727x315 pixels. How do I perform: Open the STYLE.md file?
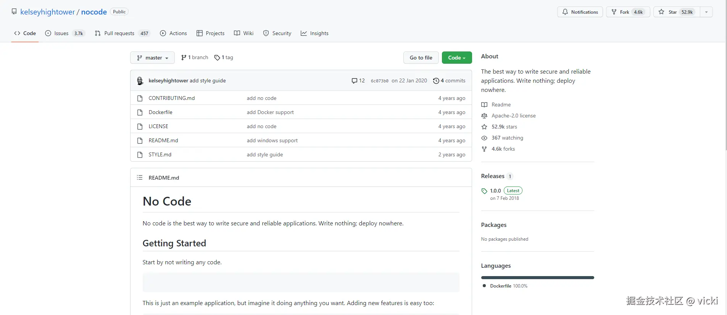click(160, 154)
